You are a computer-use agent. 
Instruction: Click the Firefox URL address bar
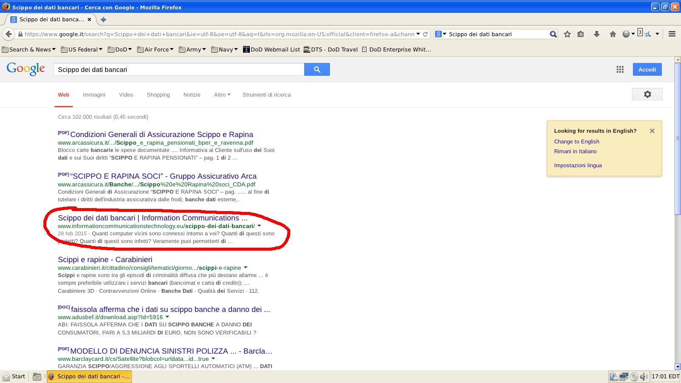coord(219,34)
